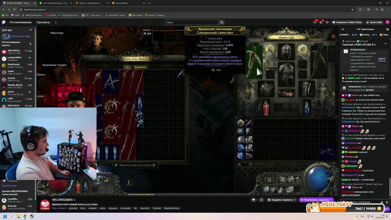Close the in-game inventory with red X
Viewport: 391px width, 220px height.
click(x=333, y=37)
